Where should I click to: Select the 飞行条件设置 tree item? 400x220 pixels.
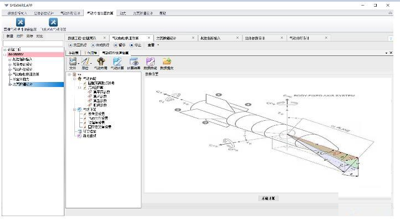(98, 118)
